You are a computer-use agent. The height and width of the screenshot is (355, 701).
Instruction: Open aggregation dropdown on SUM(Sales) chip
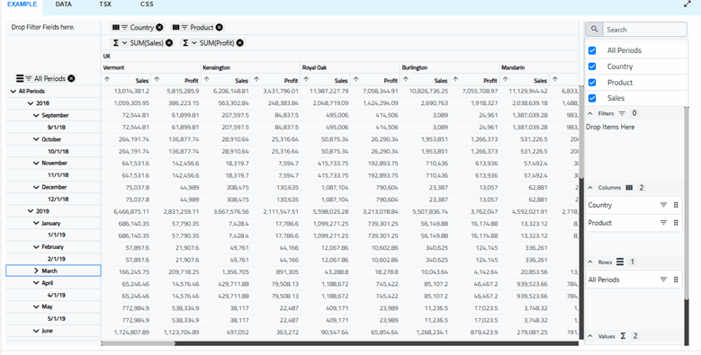pyautogui.click(x=125, y=43)
